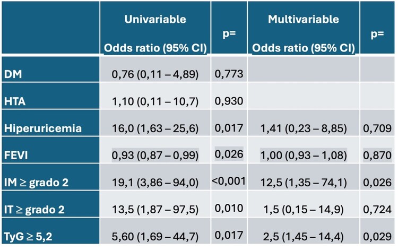
Task: Select the multivariable value 12,5 (1,35 – 74,1)
Action: coord(303,182)
